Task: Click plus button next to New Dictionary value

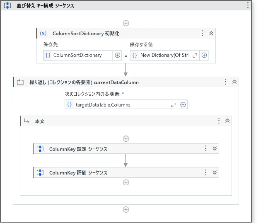Action: click(x=204, y=55)
